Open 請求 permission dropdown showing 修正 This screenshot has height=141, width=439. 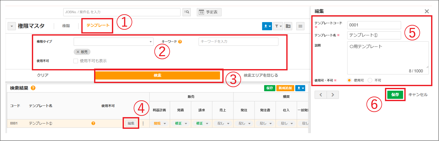click(202, 123)
